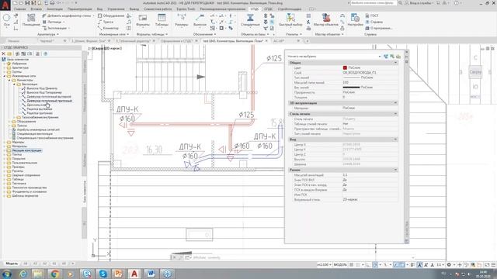Collapse the Общие properties section
The height and width of the screenshot is (279, 497).
(x=395, y=63)
